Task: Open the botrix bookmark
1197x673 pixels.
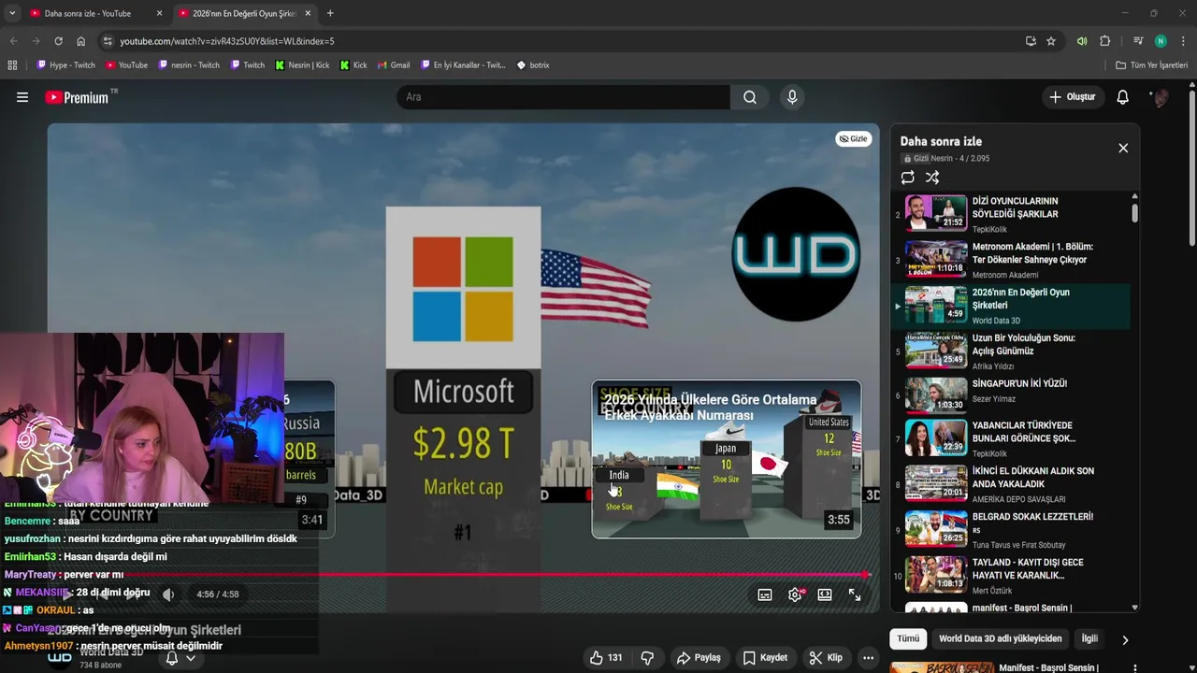Action: [x=533, y=65]
